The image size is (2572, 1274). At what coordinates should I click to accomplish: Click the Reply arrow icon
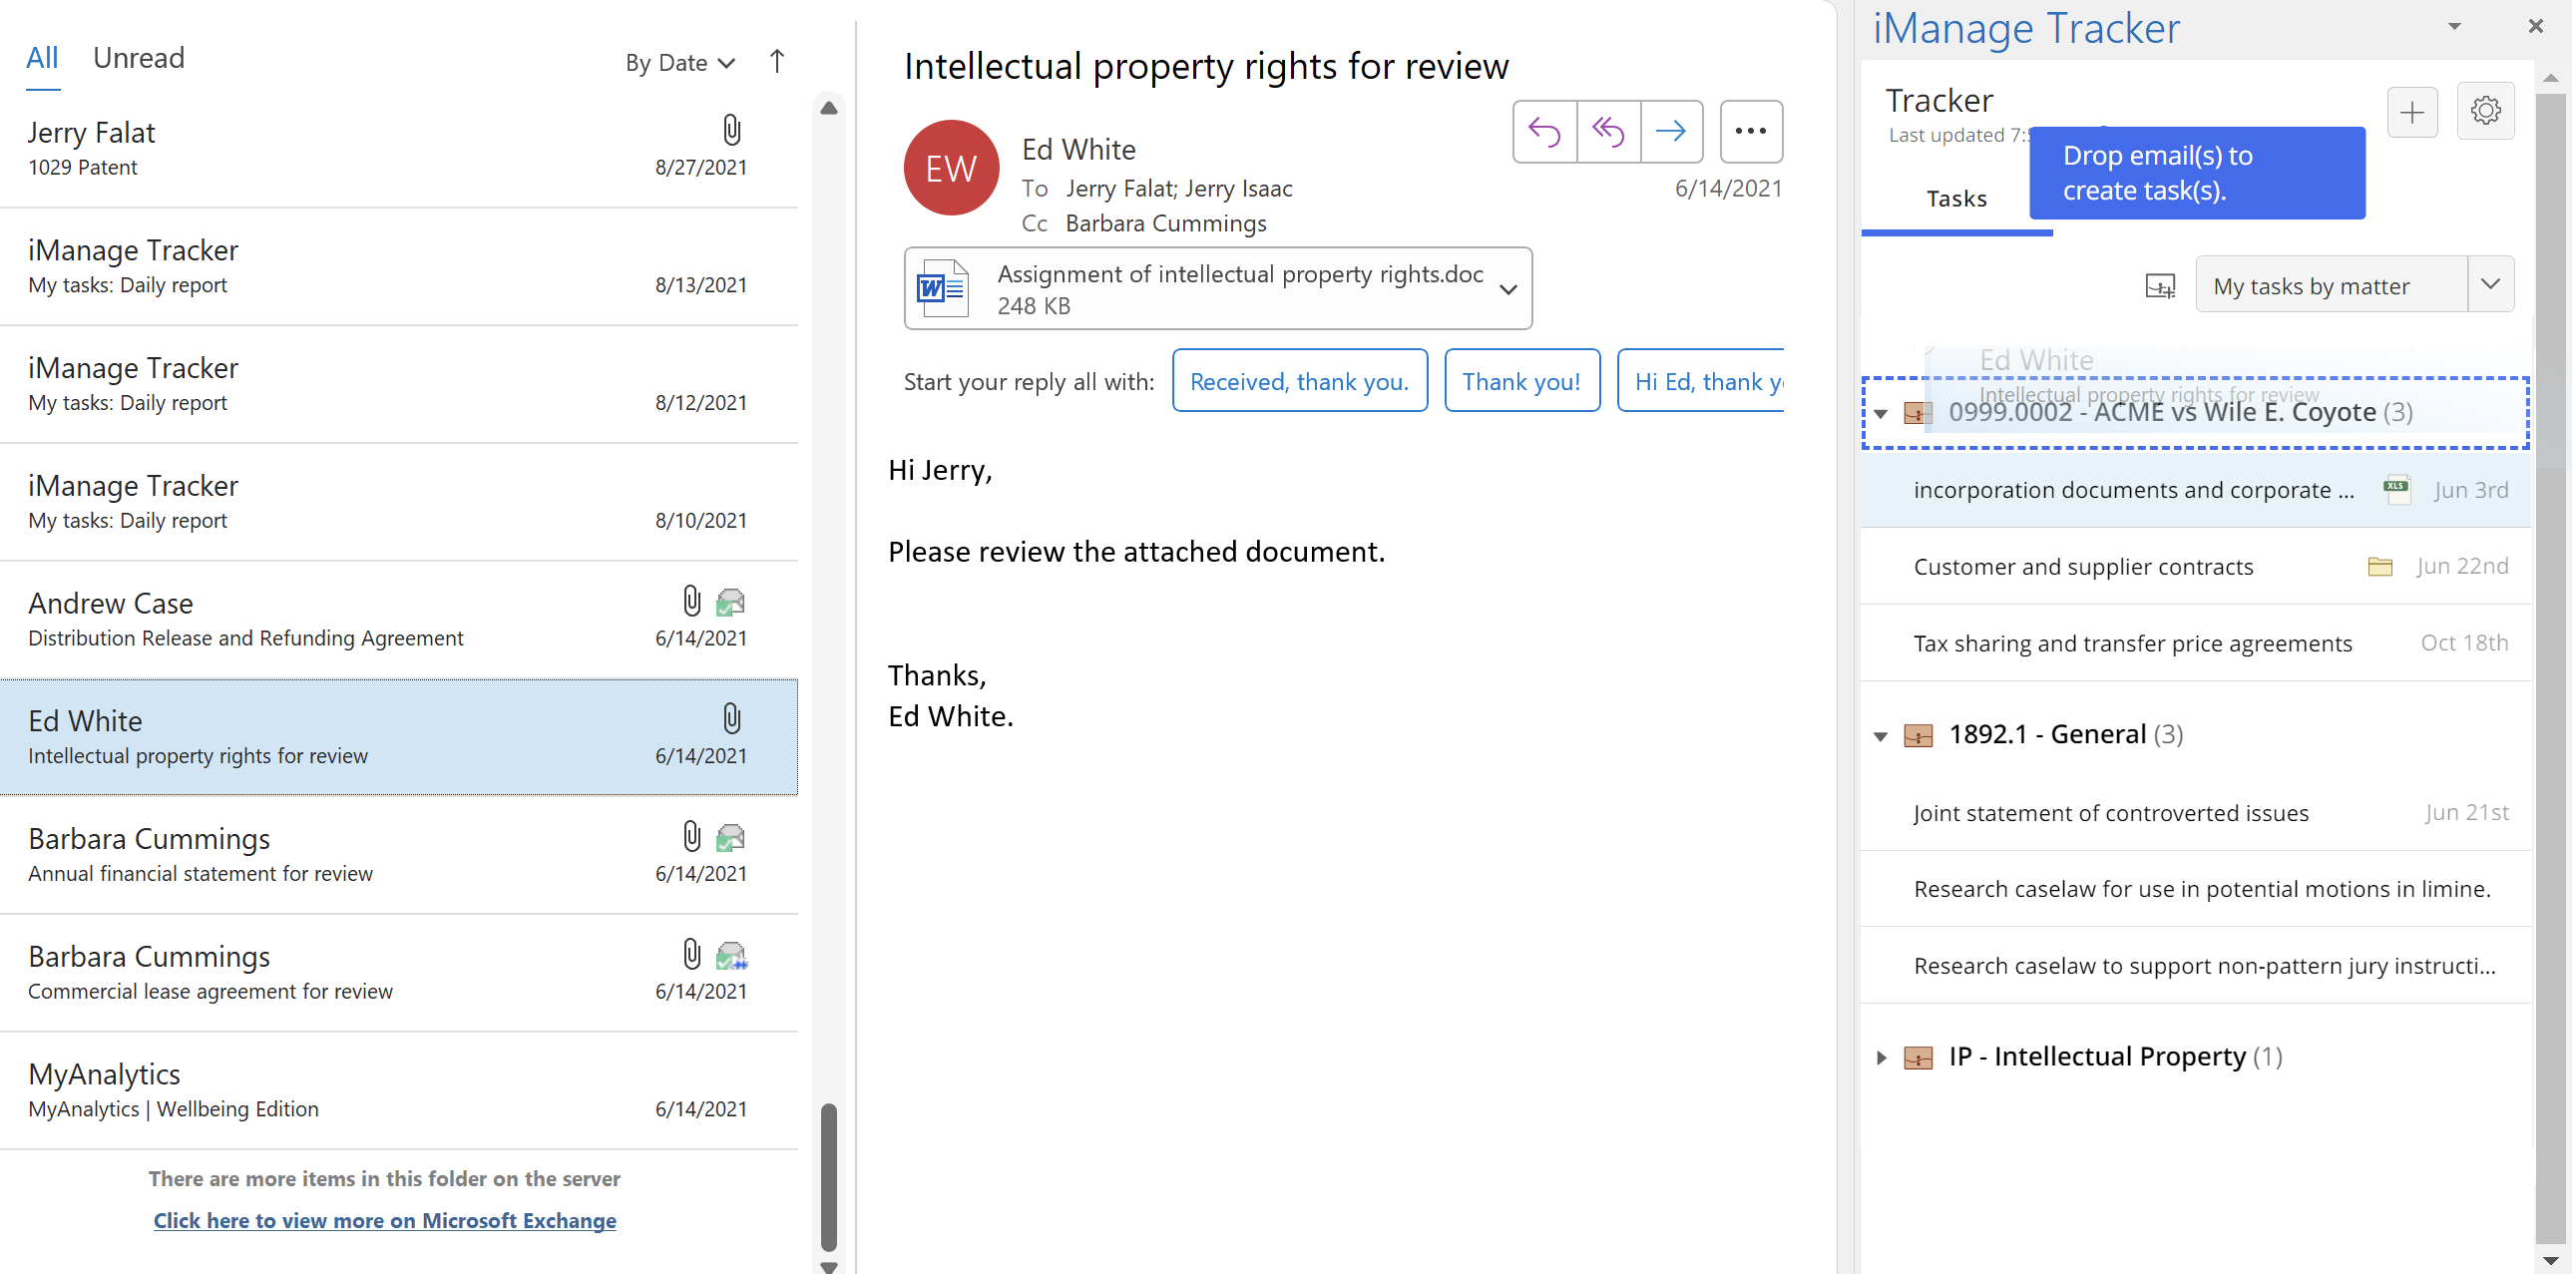pos(1543,131)
